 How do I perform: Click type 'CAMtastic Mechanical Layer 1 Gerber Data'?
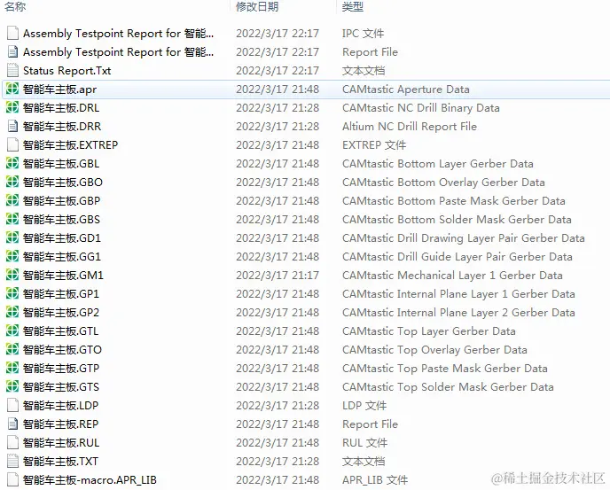[x=452, y=276]
